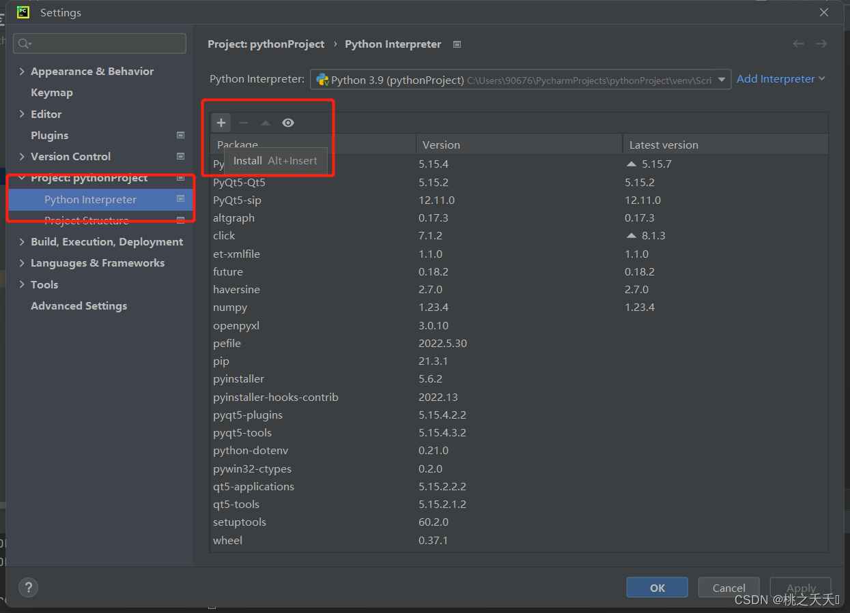Toggle the Show early releases eye icon
This screenshot has width=850, height=613.
click(288, 123)
